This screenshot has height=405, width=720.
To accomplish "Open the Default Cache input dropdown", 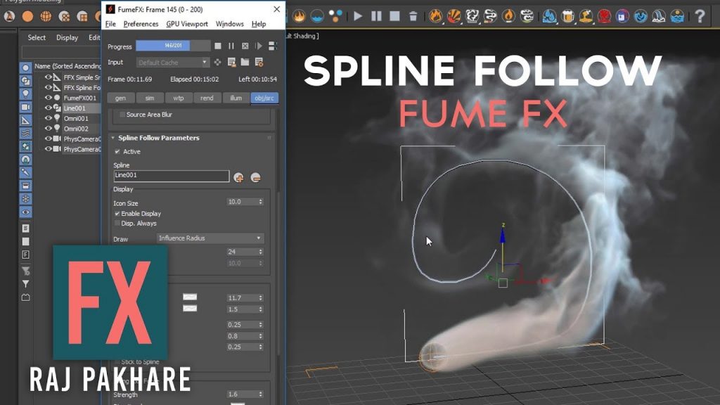I will 172,63.
